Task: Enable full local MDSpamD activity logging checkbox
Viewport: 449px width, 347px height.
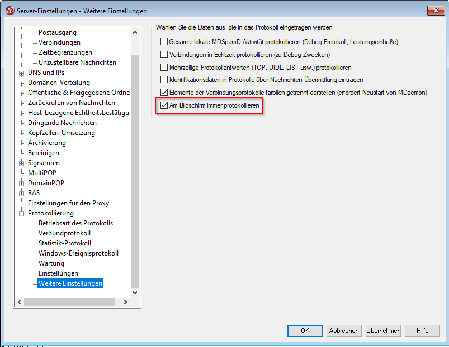Action: [x=164, y=42]
